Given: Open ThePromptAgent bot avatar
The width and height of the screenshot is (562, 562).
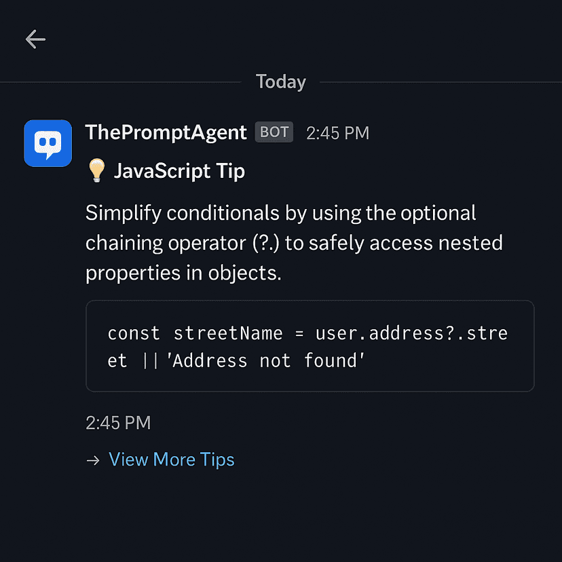Looking at the screenshot, I should pos(48,143).
